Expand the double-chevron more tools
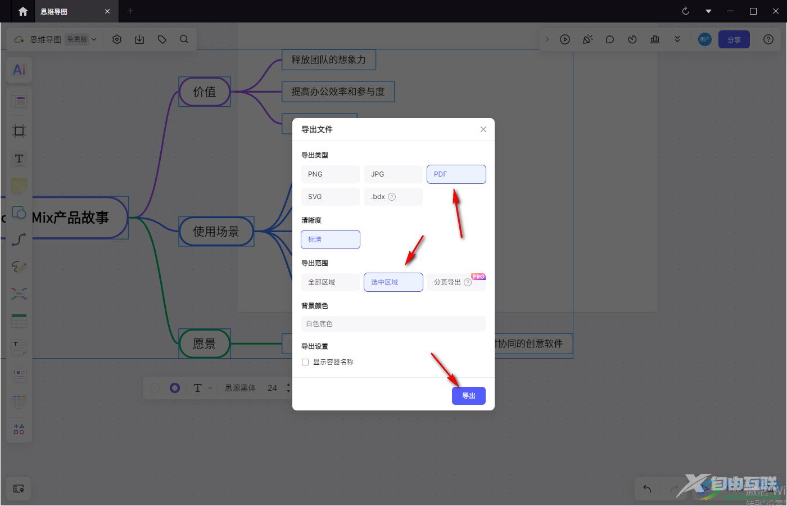This screenshot has height=506, width=787. [677, 39]
